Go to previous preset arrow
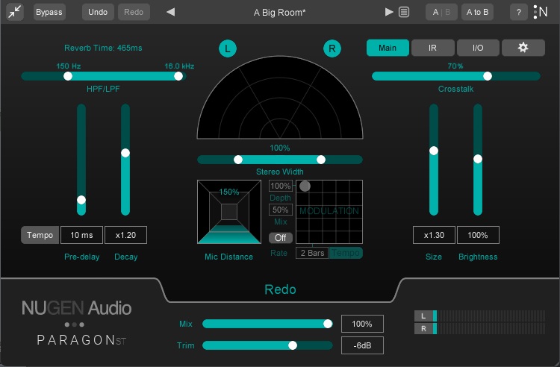This screenshot has height=367, width=560. pyautogui.click(x=171, y=13)
